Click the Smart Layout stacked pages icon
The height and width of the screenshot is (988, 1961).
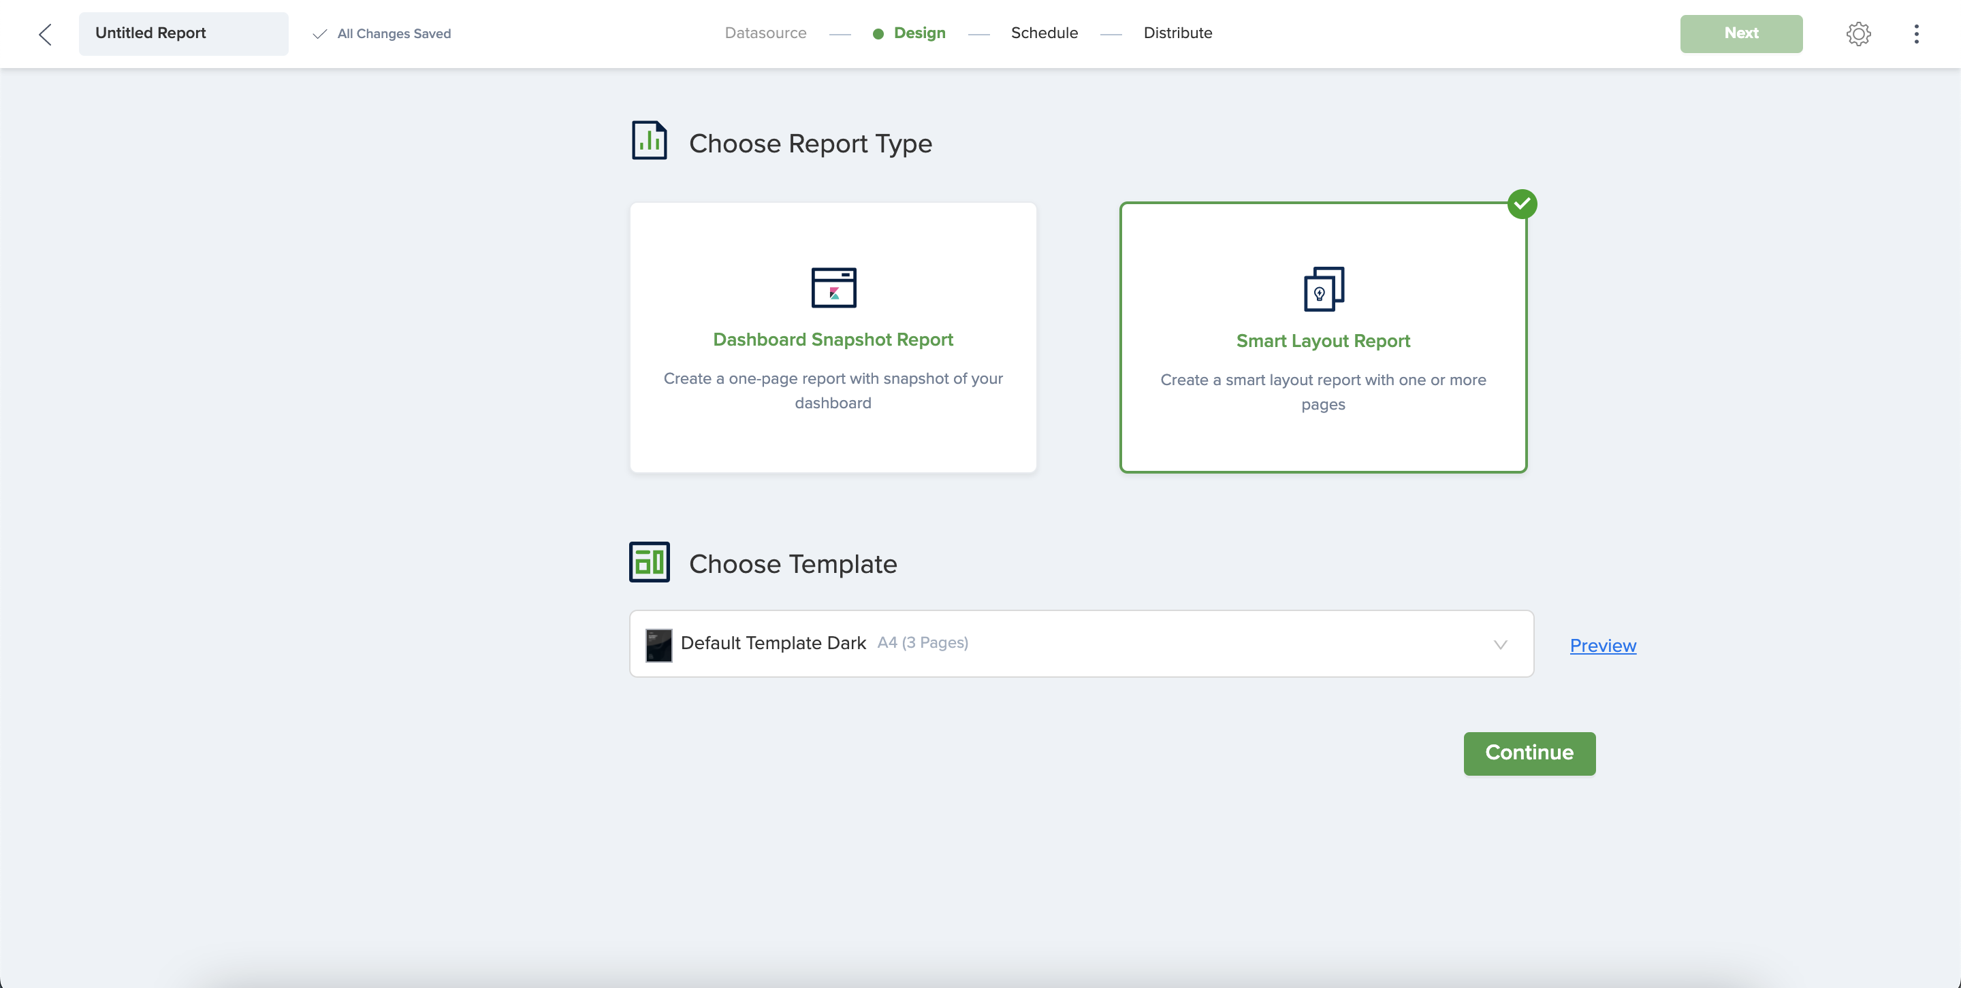1323,289
